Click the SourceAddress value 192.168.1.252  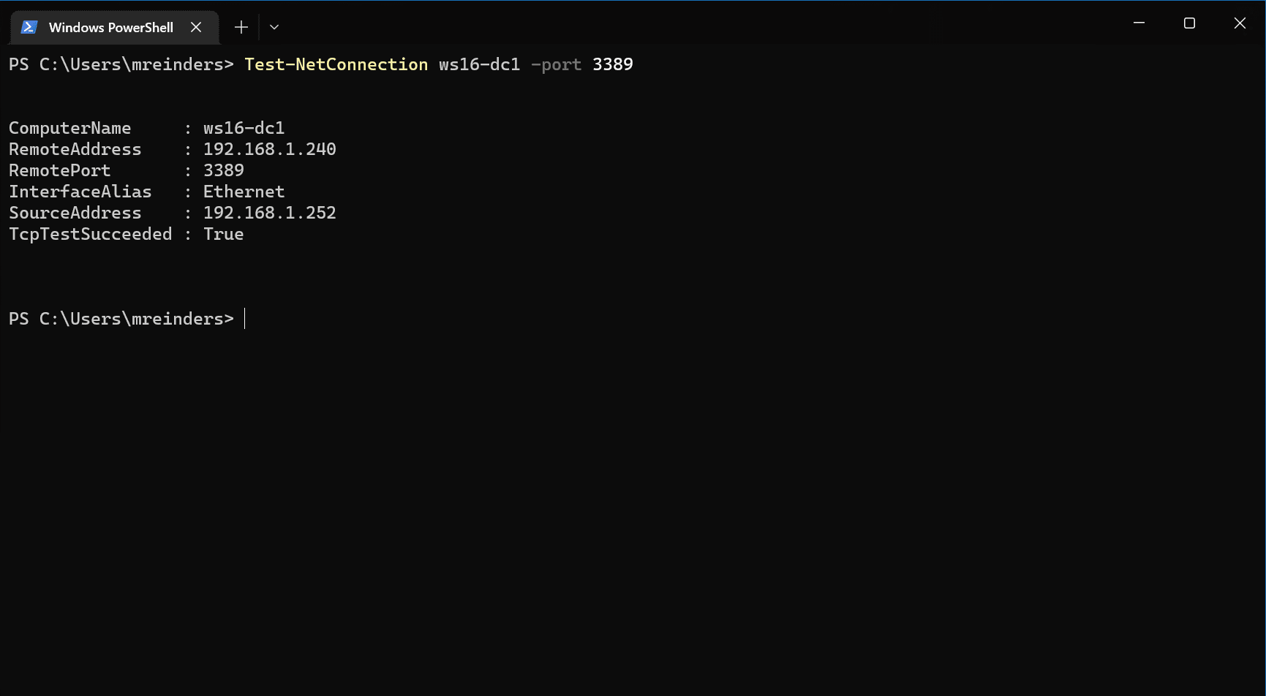(269, 213)
